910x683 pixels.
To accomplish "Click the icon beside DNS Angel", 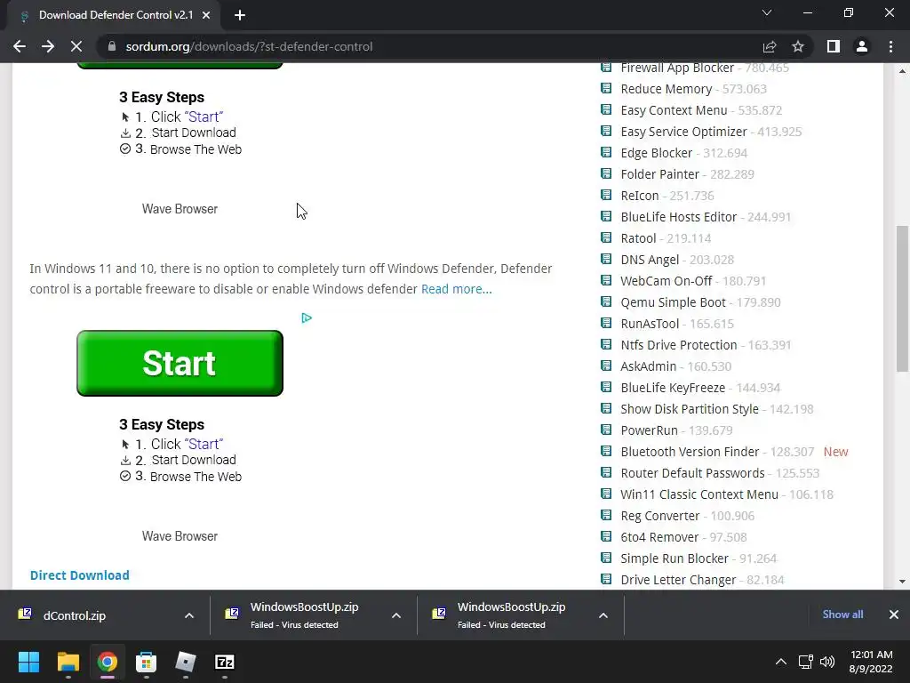I will pyautogui.click(x=606, y=259).
